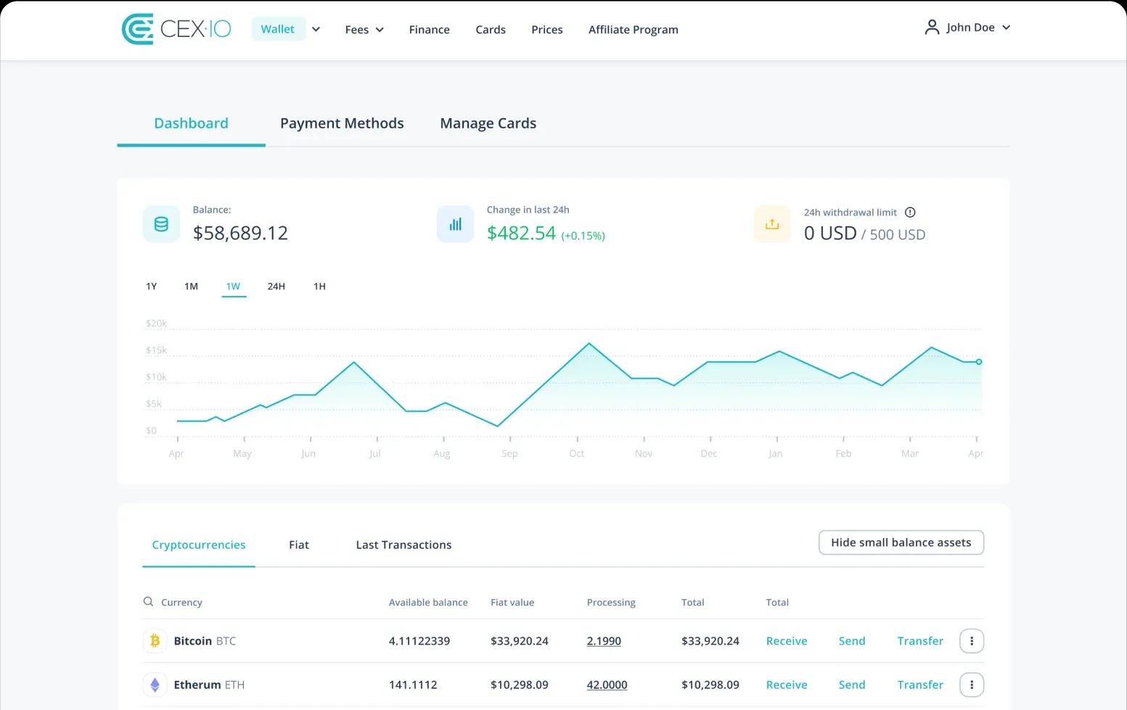1127x710 pixels.
Task: Click Transfer for Etherum
Action: coord(920,685)
